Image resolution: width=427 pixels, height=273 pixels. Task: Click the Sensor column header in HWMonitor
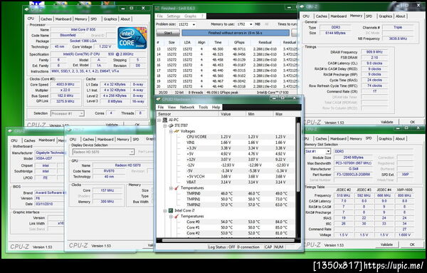[188, 114]
